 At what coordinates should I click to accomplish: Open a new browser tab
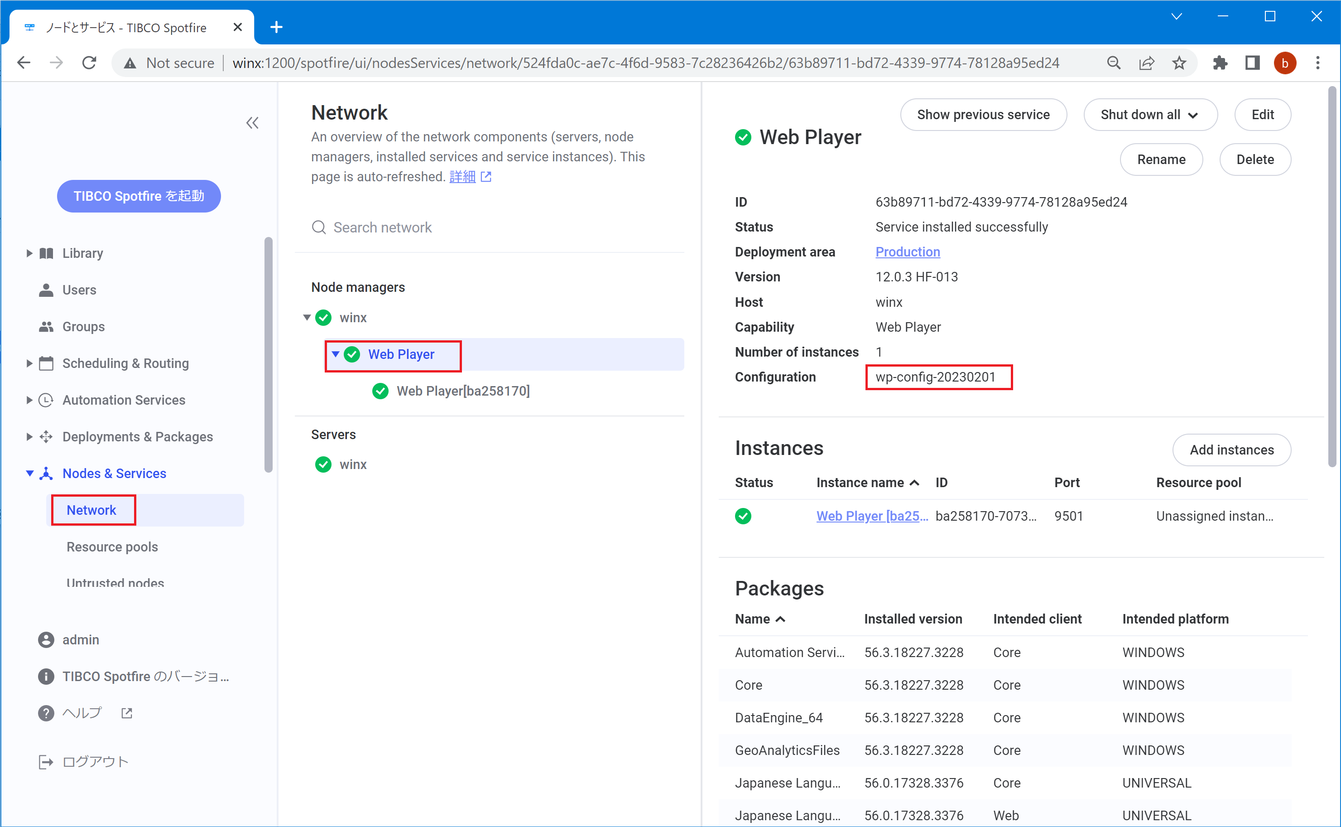277,27
